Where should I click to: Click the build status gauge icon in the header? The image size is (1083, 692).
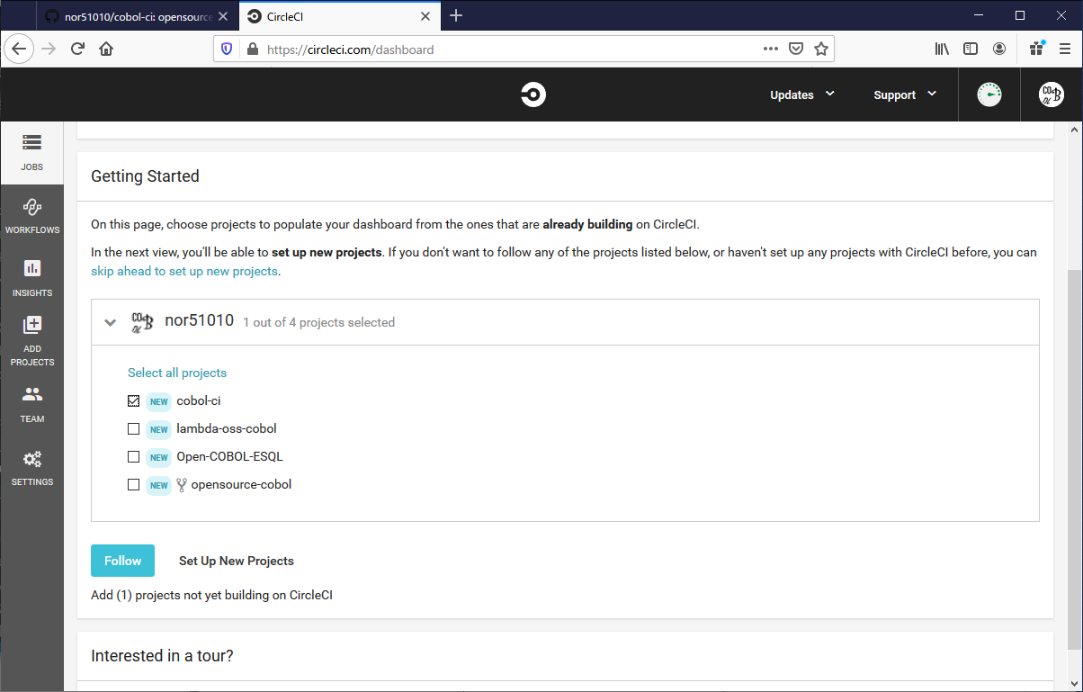click(x=989, y=94)
